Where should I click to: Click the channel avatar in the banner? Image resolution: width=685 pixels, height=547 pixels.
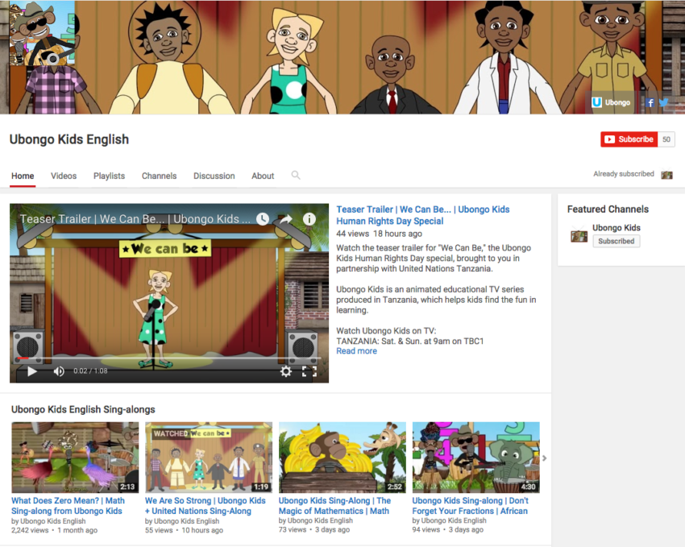coord(43,33)
